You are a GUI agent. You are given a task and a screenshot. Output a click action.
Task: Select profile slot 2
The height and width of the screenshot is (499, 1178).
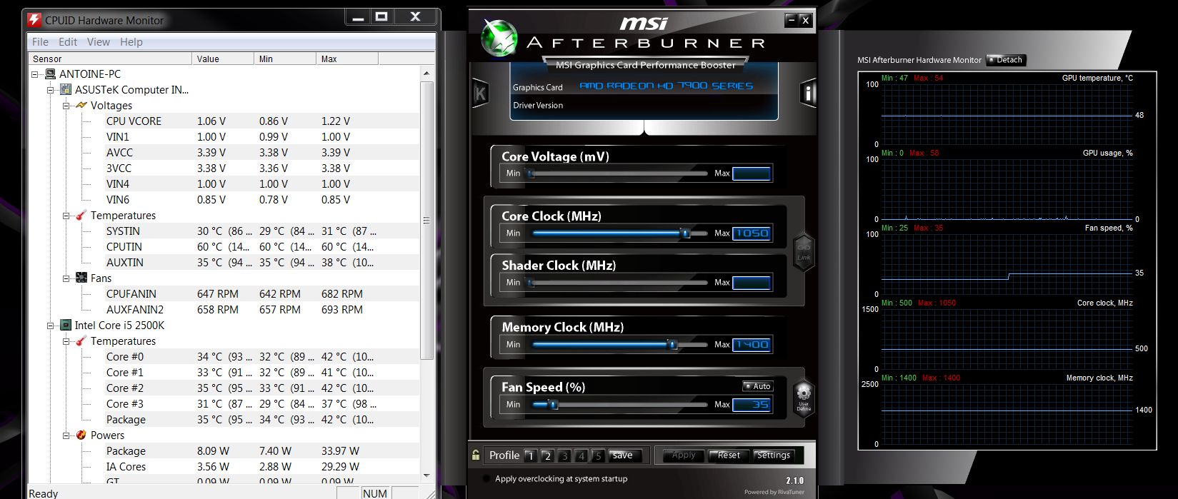[547, 455]
